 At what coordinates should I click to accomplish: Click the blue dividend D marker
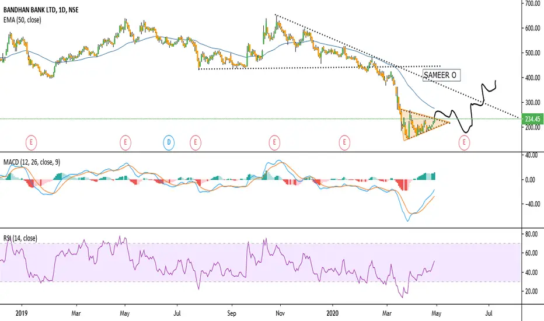click(169, 142)
